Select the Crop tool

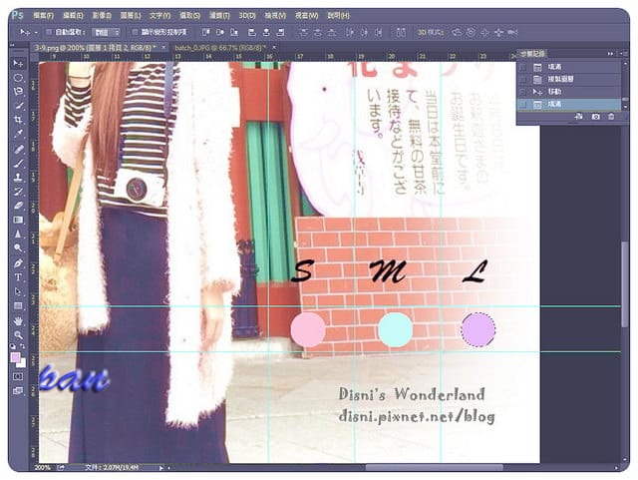18,120
